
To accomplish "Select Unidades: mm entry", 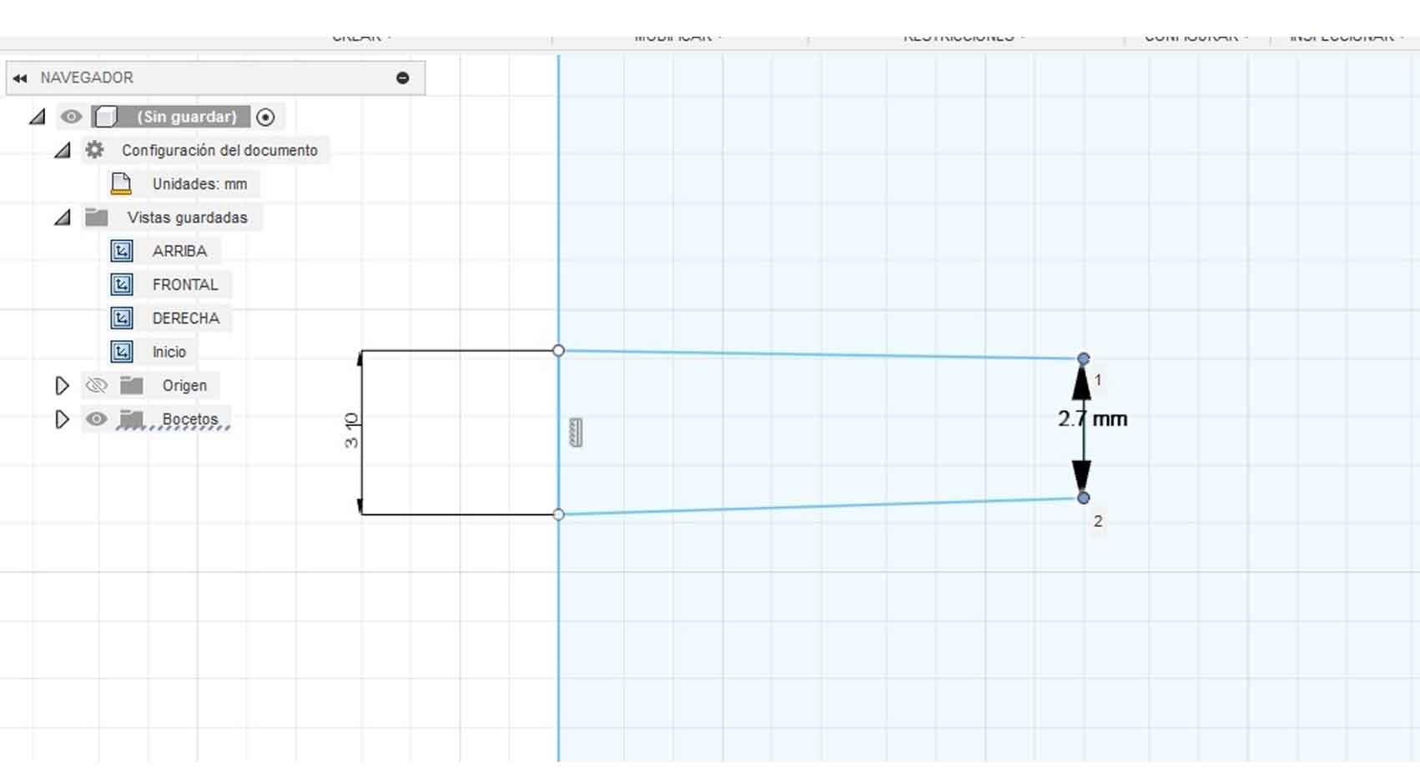I will click(199, 184).
